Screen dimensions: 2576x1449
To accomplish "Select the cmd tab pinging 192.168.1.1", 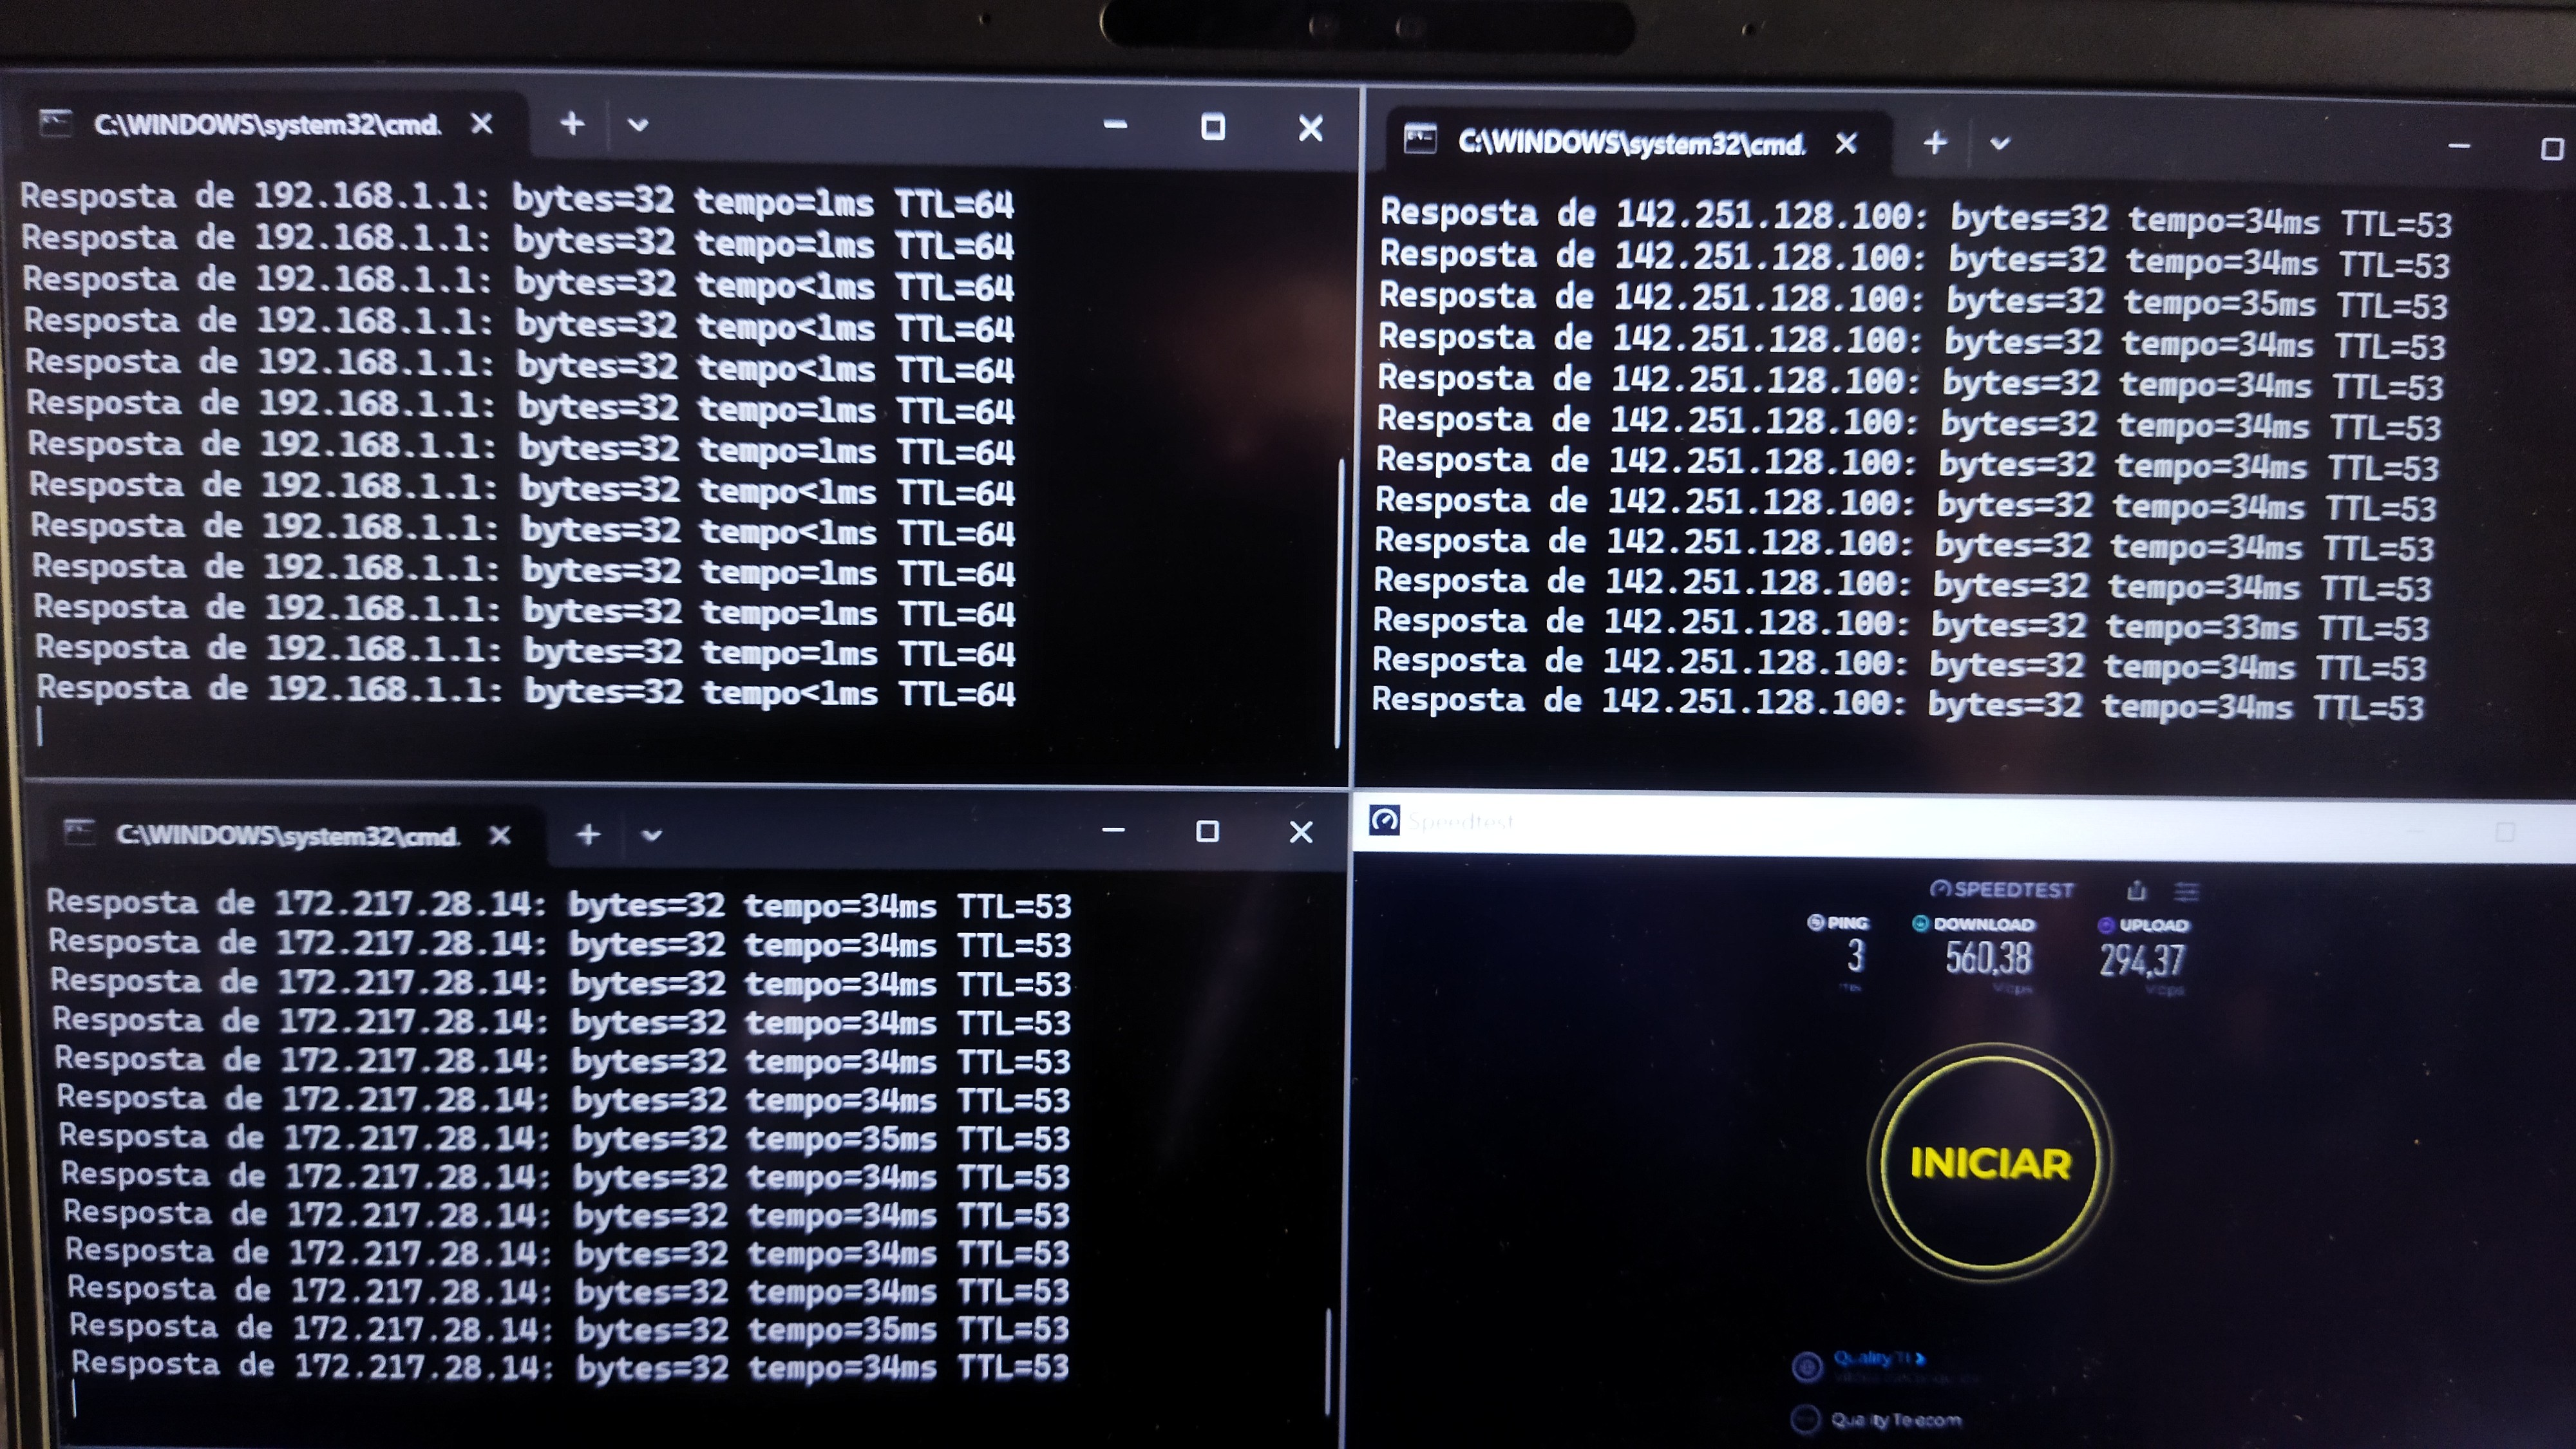I will [266, 125].
